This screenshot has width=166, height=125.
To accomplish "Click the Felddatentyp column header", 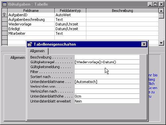I will pos(70,11).
